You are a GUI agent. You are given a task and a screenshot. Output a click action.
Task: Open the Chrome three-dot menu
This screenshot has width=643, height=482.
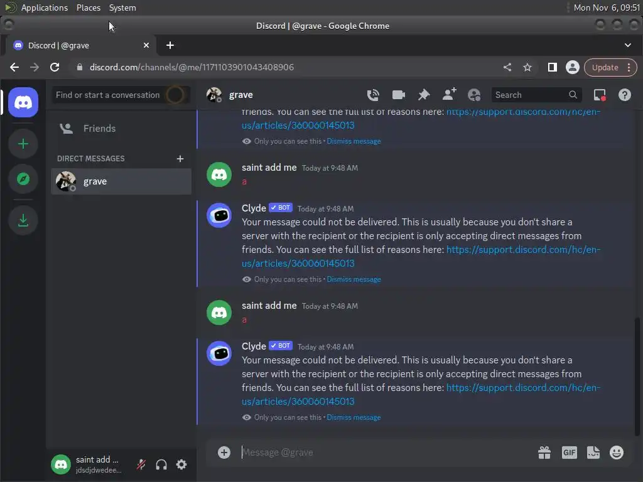(629, 67)
